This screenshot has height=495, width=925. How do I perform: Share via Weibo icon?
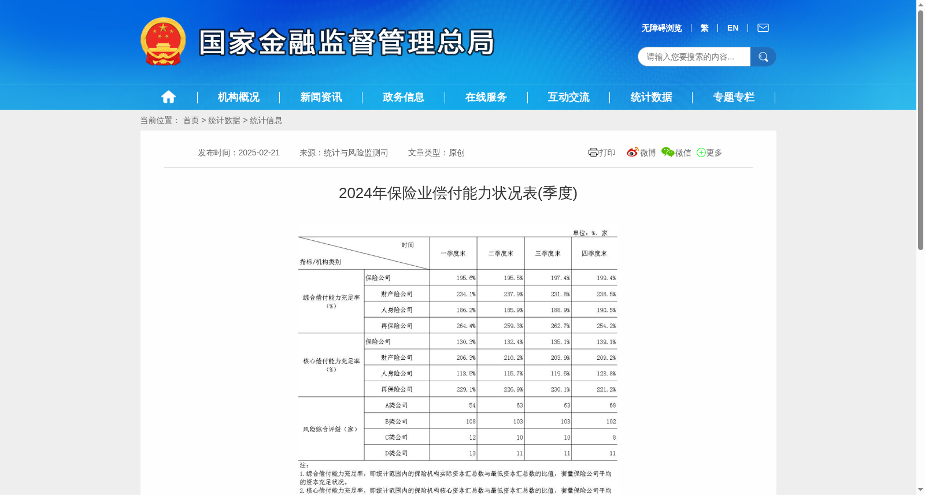pyautogui.click(x=632, y=152)
